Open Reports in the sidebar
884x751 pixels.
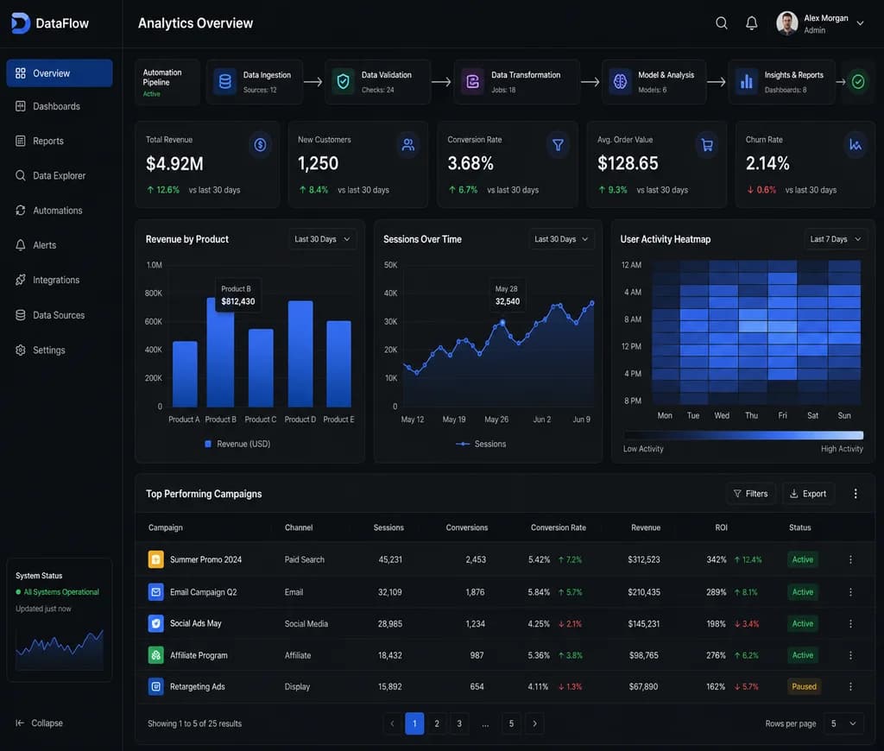[60, 141]
